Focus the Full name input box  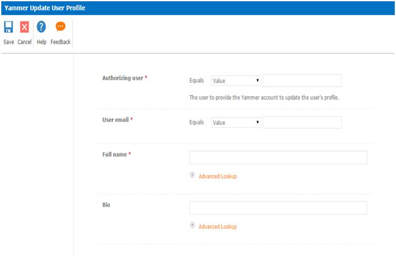click(x=278, y=158)
